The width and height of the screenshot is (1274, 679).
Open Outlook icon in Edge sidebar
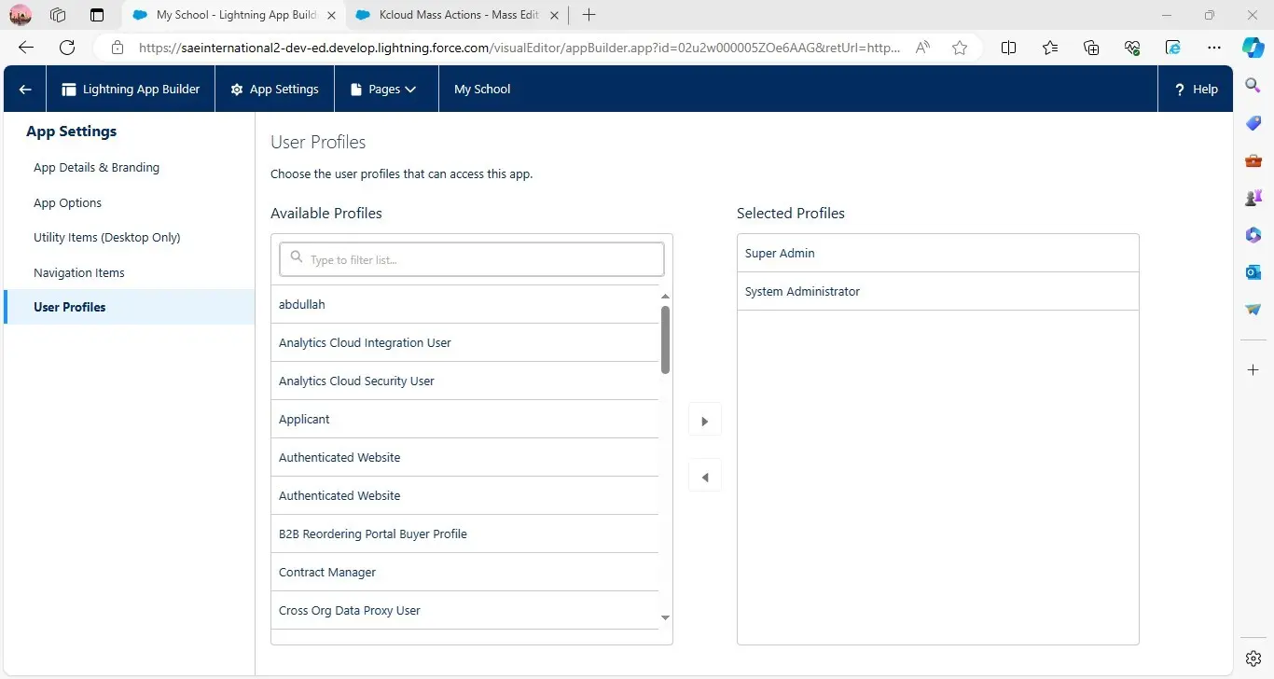coord(1253,271)
